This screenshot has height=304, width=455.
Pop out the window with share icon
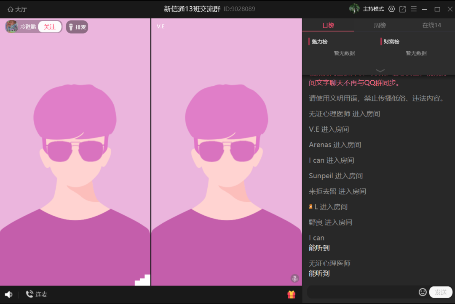[x=402, y=9]
